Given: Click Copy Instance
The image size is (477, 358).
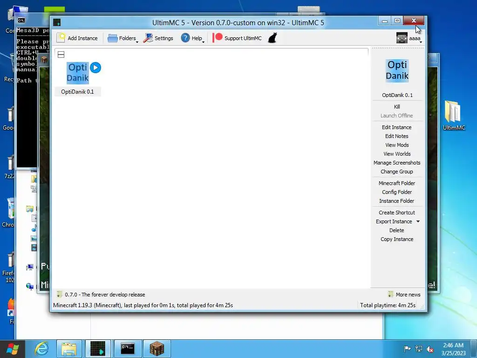Looking at the screenshot, I should click(397, 239).
